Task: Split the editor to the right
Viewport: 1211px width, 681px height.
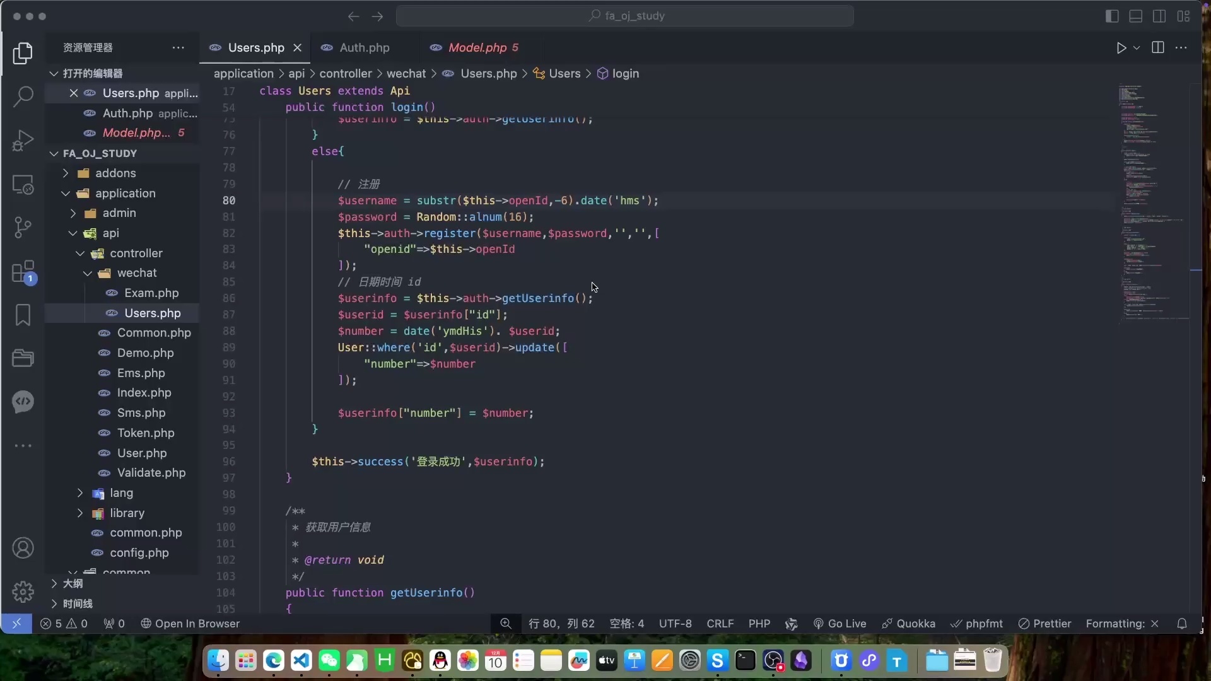Action: 1158,48
